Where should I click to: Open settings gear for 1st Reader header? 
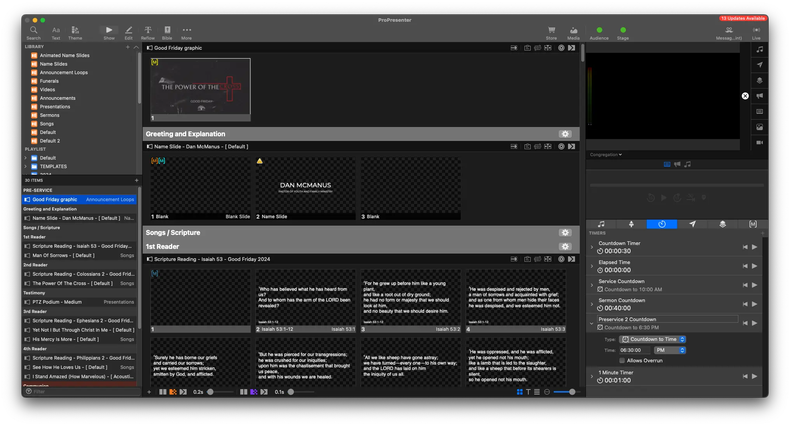565,247
